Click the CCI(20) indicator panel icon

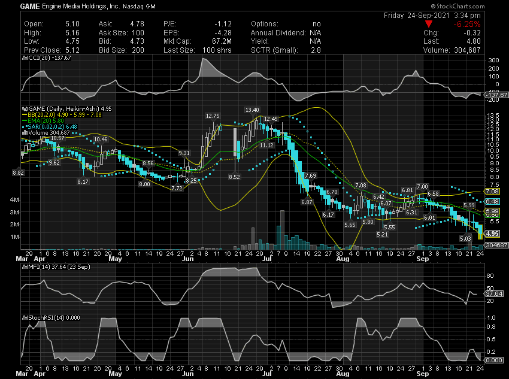(x=25, y=58)
